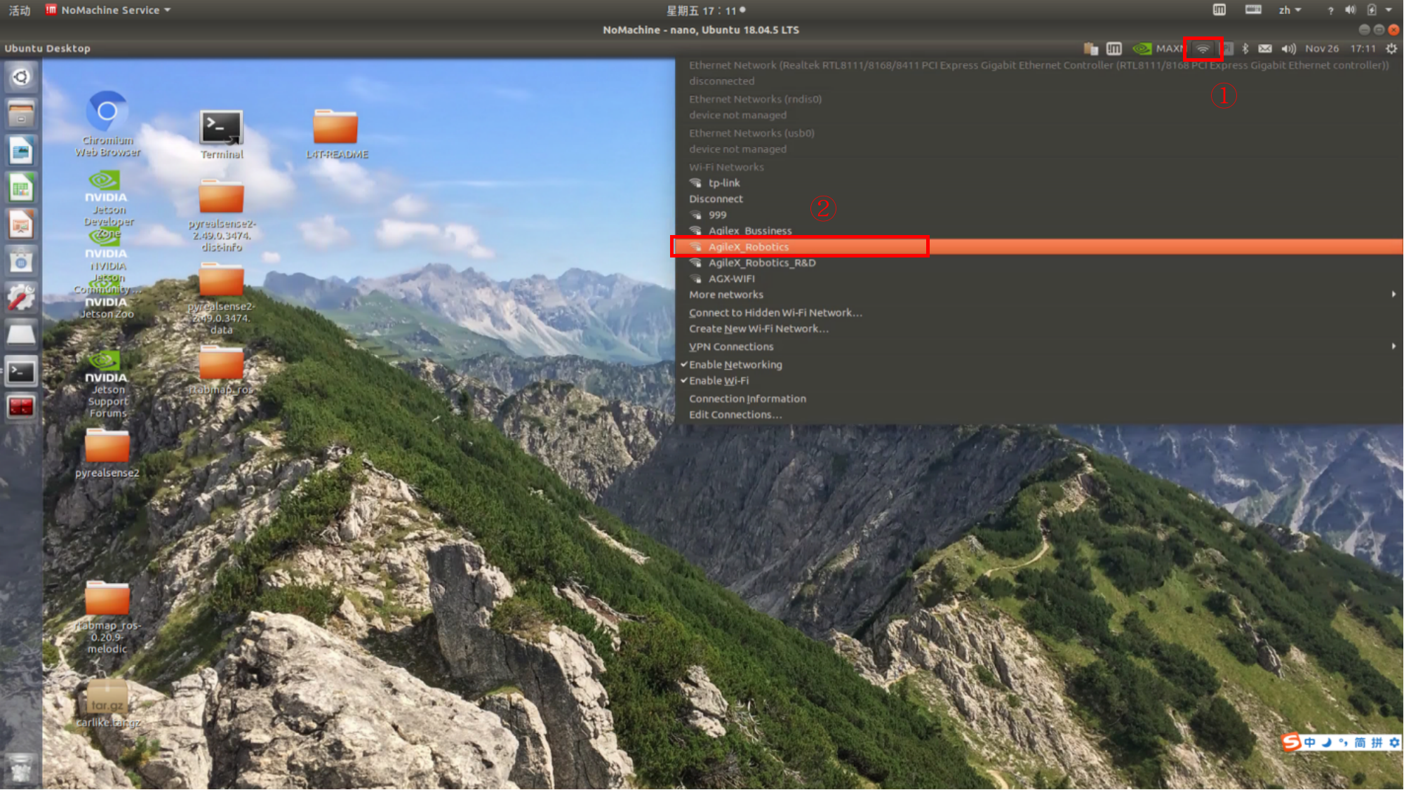
Task: Toggle the Enable Wi-Fi checkmark item
Action: tap(718, 381)
